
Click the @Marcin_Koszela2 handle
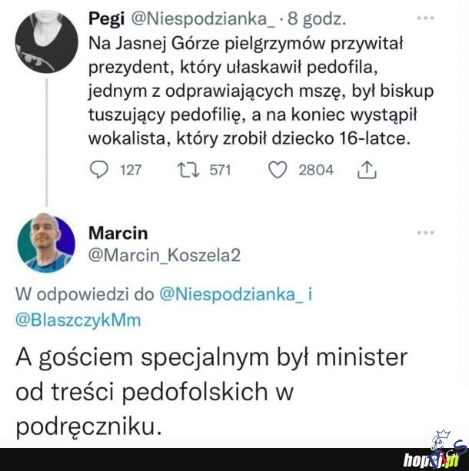click(x=165, y=255)
